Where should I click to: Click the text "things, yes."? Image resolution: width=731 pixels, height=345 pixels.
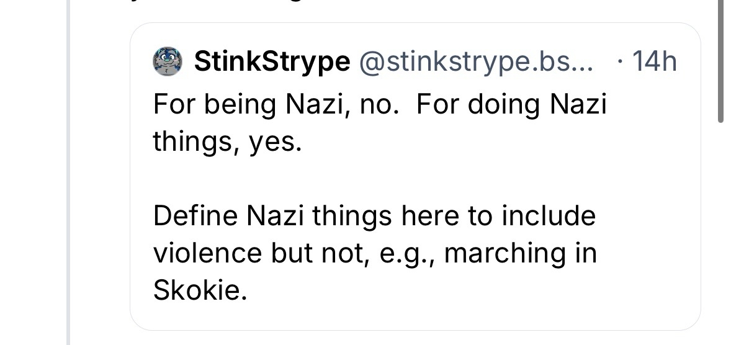click(227, 141)
